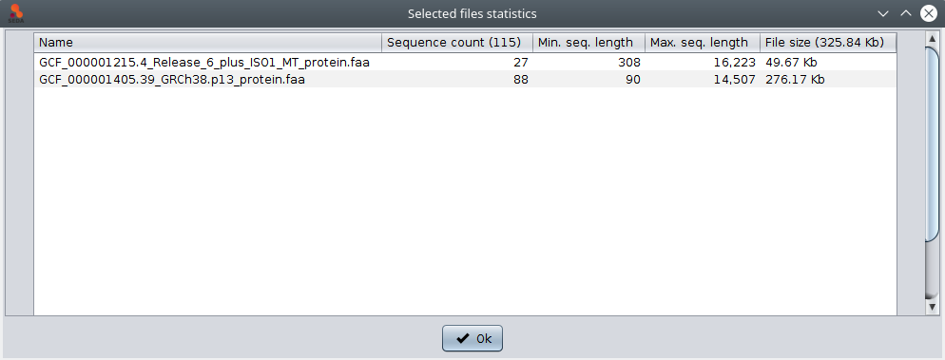Select GCF_000001405.39_GRCh38.p13_protein.faa row

pos(465,79)
